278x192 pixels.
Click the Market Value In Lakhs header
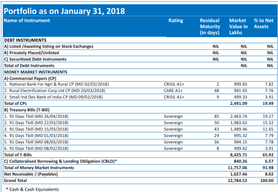tap(238, 26)
